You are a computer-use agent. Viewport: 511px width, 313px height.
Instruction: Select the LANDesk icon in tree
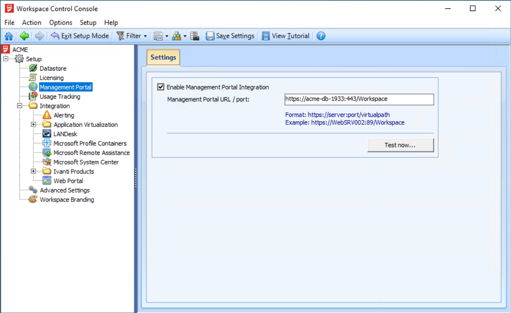[x=47, y=134]
